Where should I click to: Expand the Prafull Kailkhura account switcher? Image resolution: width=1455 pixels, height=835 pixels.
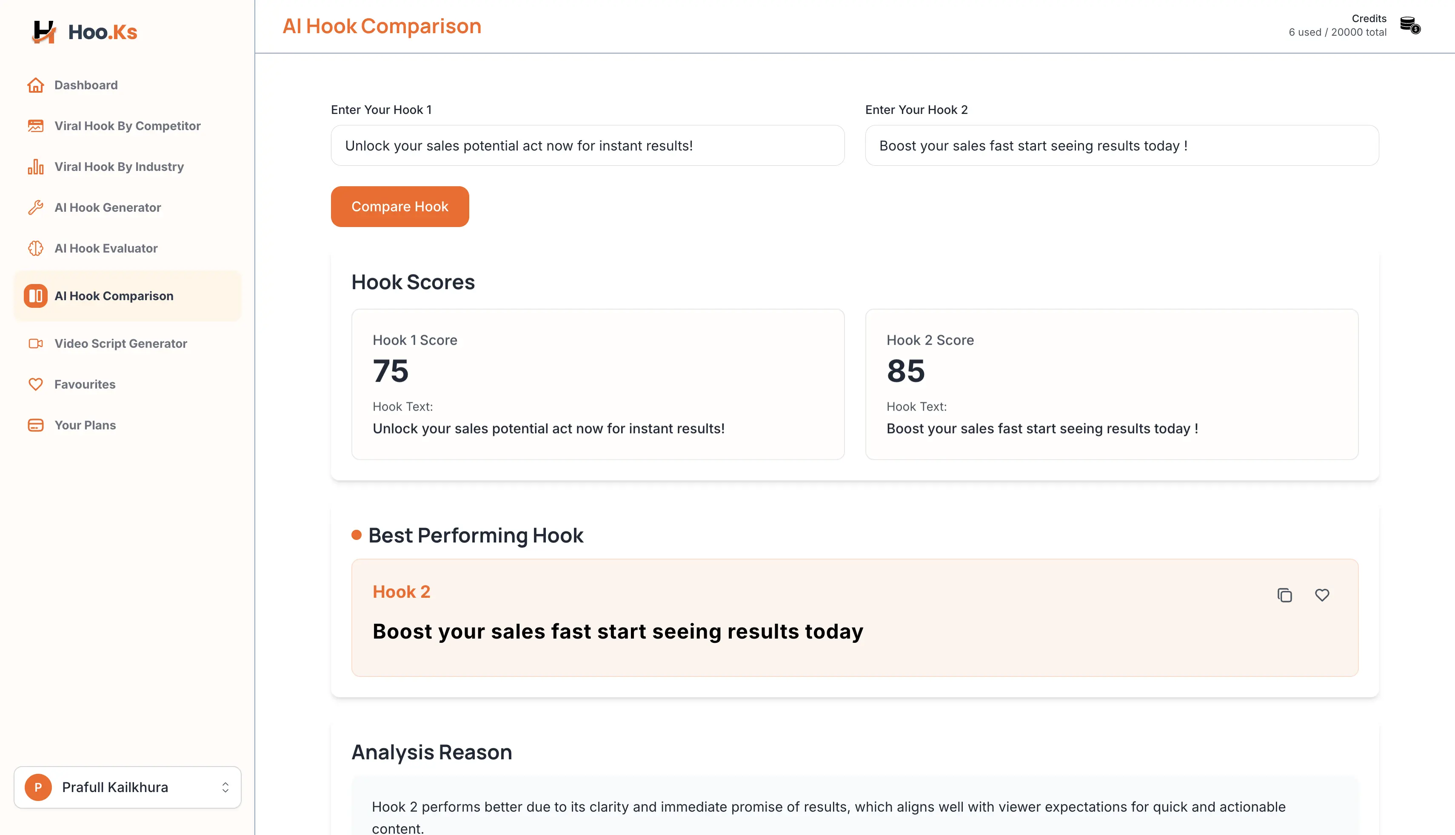(x=225, y=787)
